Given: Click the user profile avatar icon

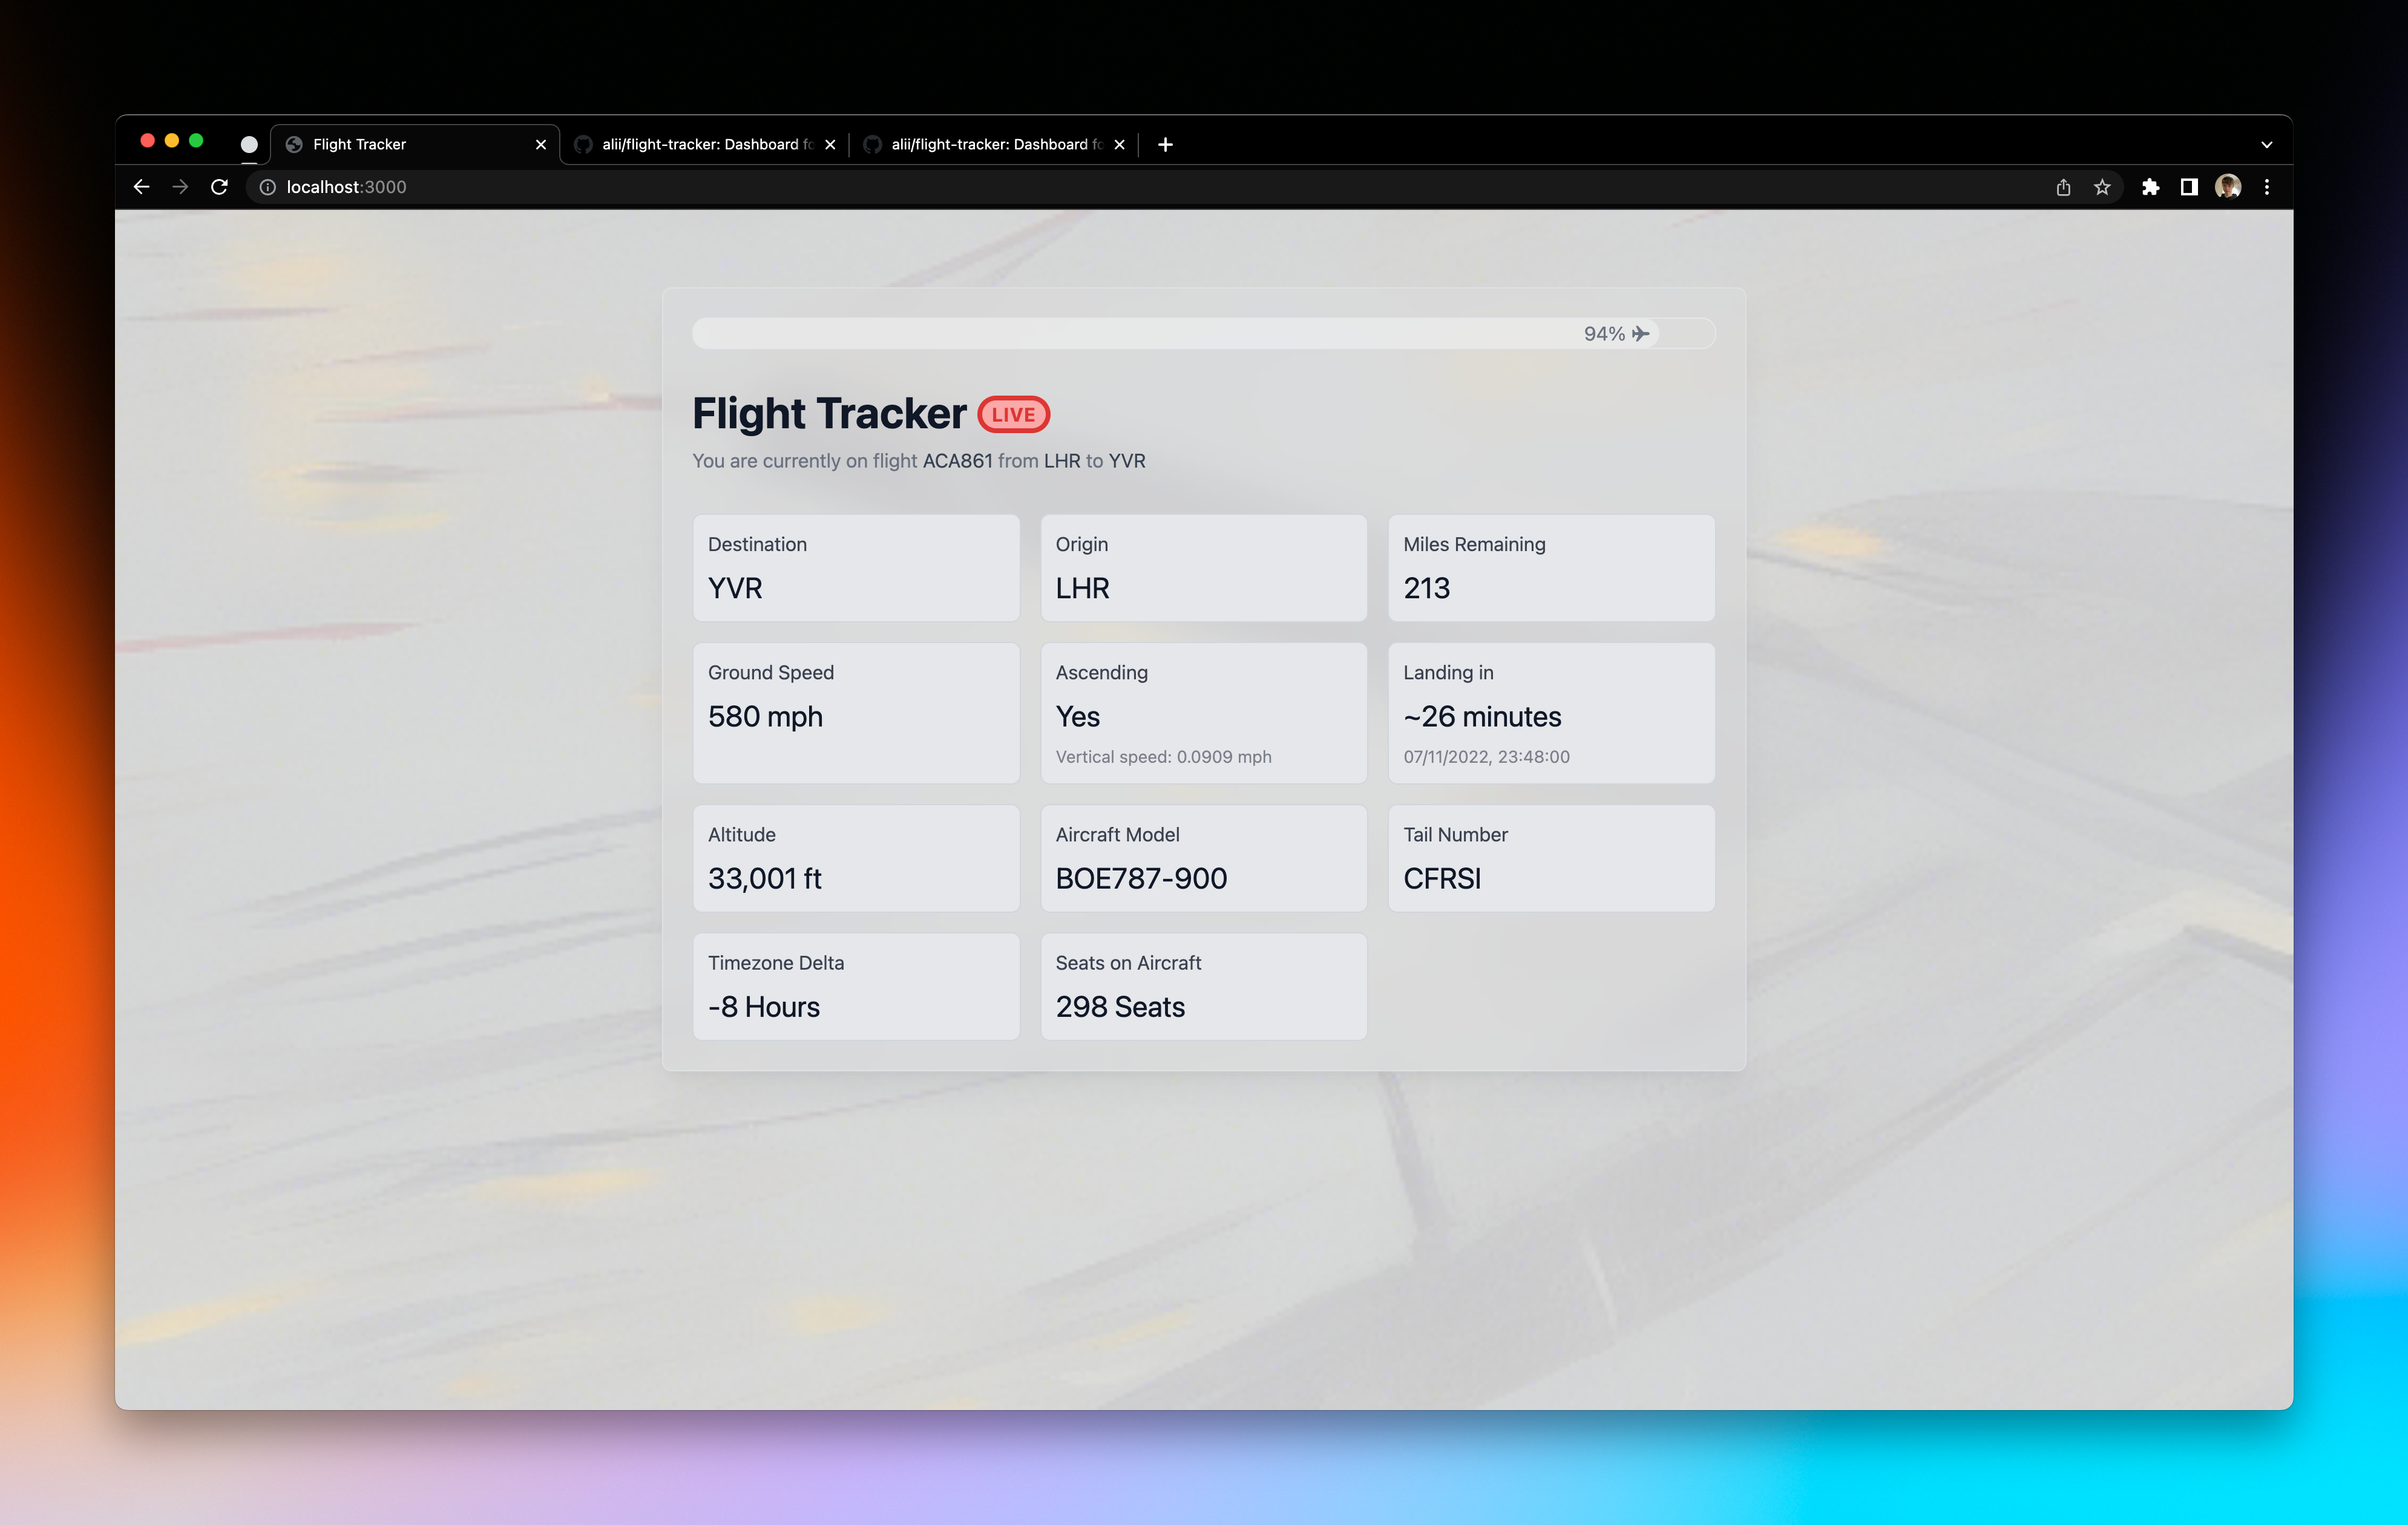Looking at the screenshot, I should (x=2227, y=186).
